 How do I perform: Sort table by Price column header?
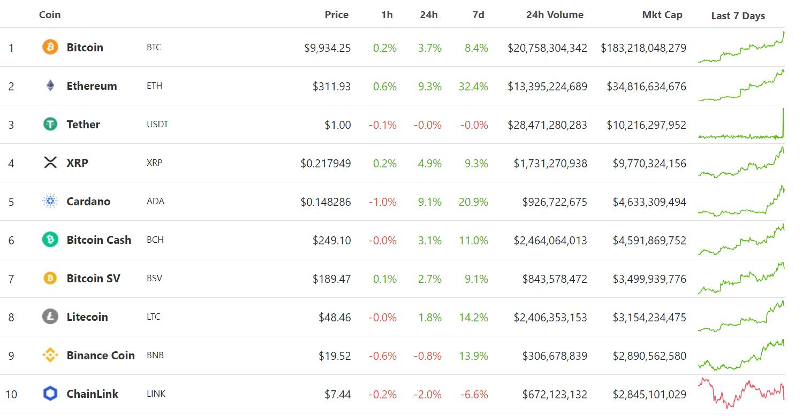(x=336, y=15)
